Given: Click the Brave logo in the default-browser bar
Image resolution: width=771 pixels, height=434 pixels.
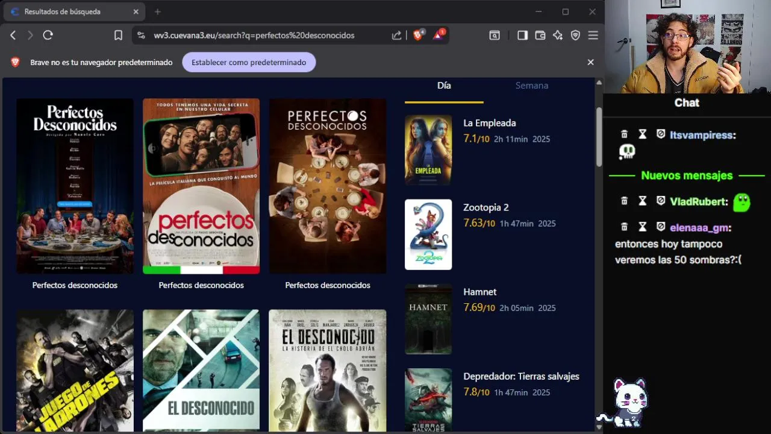Looking at the screenshot, I should coord(16,62).
